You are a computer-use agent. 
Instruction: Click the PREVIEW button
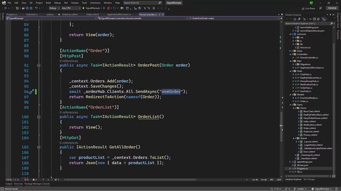[332, 8]
